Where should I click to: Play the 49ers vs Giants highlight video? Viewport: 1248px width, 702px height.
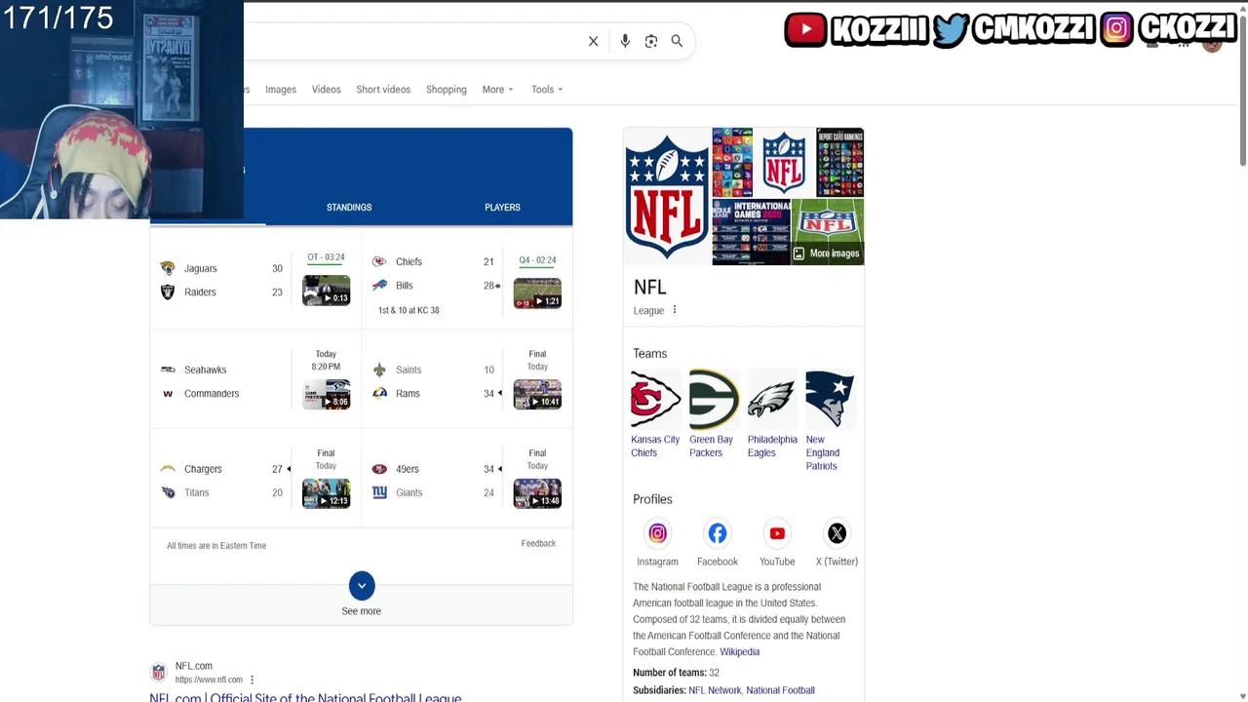click(537, 493)
